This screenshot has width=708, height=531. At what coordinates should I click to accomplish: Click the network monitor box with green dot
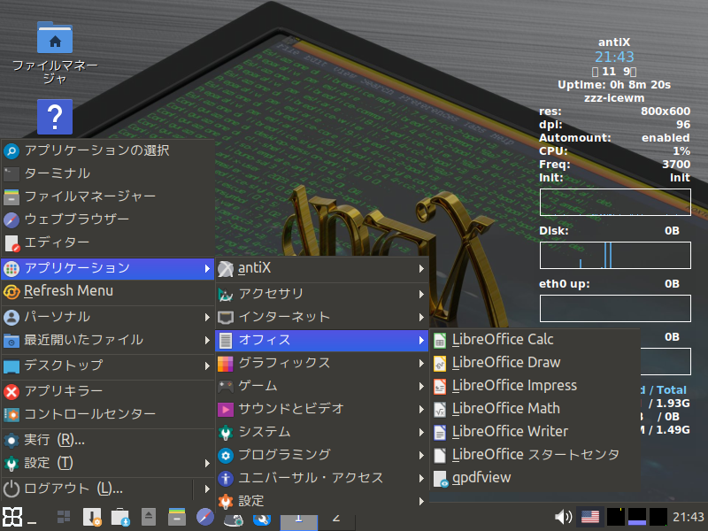[x=658, y=517]
